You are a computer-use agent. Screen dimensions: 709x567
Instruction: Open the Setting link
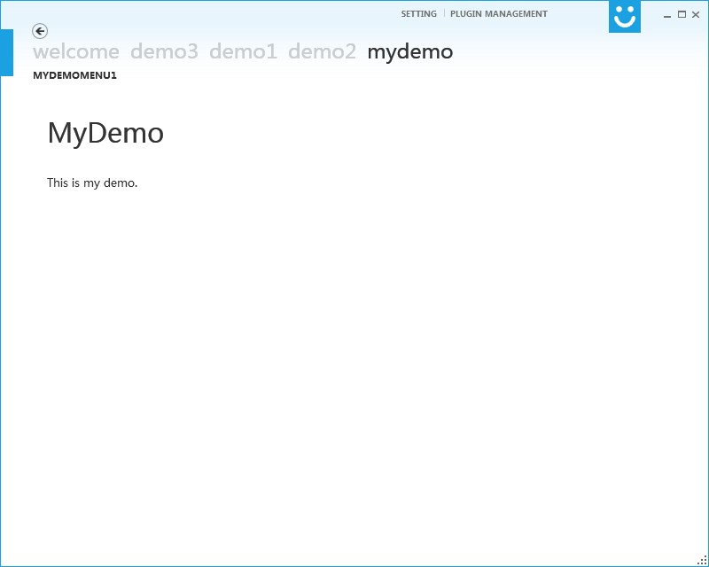[x=418, y=14]
